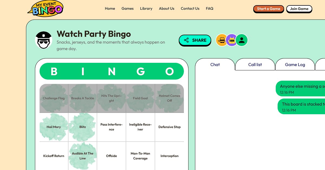This screenshot has width=325, height=170.
Task: Mark the Interception bingo square
Action: click(170, 156)
